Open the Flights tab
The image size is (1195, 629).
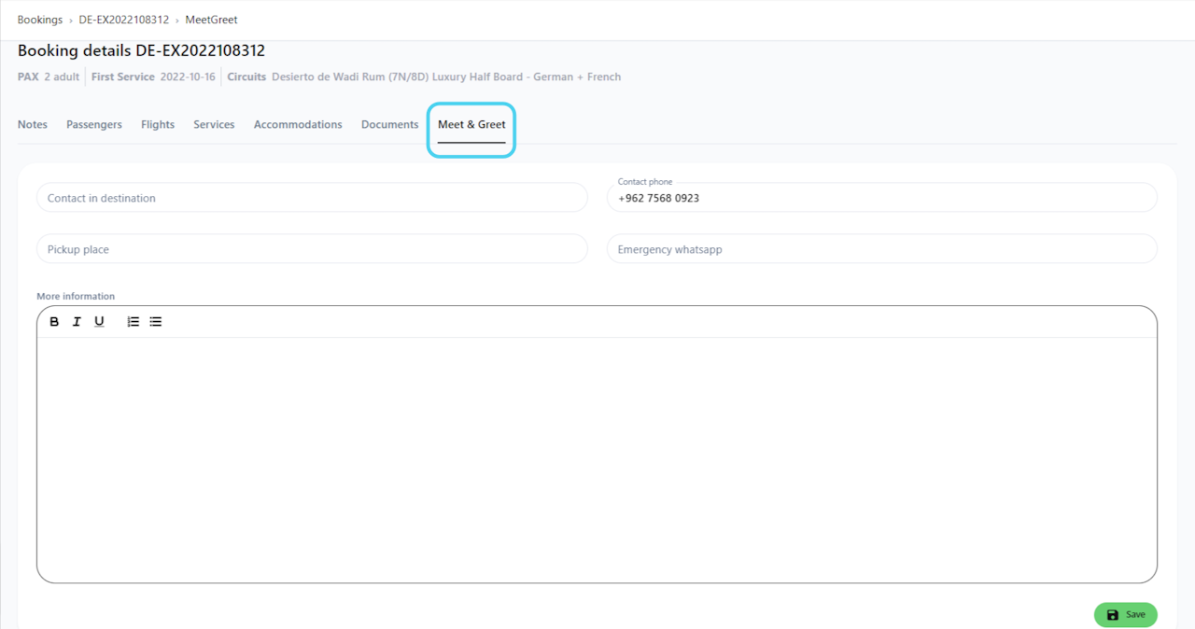(158, 124)
